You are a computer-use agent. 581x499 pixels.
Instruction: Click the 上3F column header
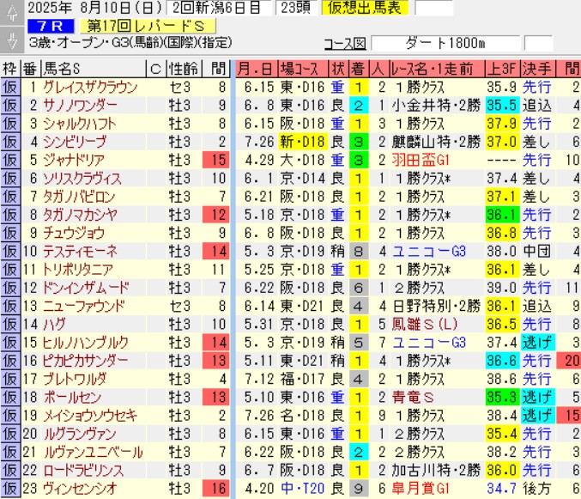tap(501, 69)
